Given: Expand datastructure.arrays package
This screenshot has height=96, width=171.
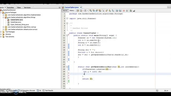Looking at the screenshot, I should (x=3, y=29).
